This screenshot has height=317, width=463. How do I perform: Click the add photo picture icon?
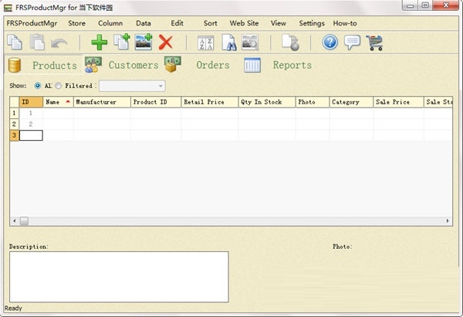[144, 43]
